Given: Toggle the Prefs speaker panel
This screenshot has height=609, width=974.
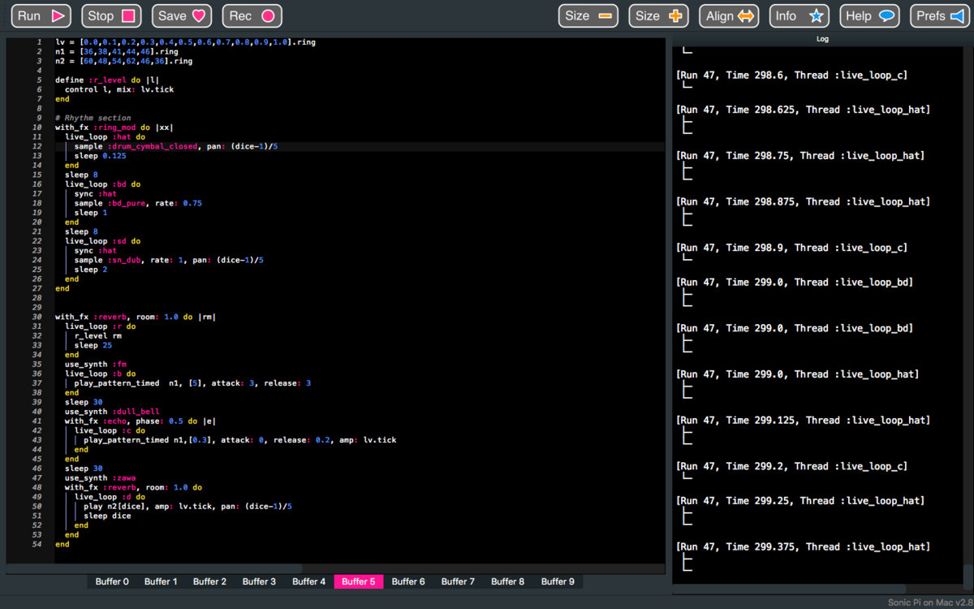Looking at the screenshot, I should tap(940, 16).
